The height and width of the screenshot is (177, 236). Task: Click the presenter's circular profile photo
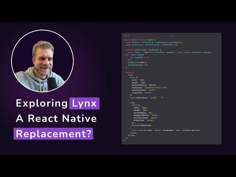pos(42,61)
